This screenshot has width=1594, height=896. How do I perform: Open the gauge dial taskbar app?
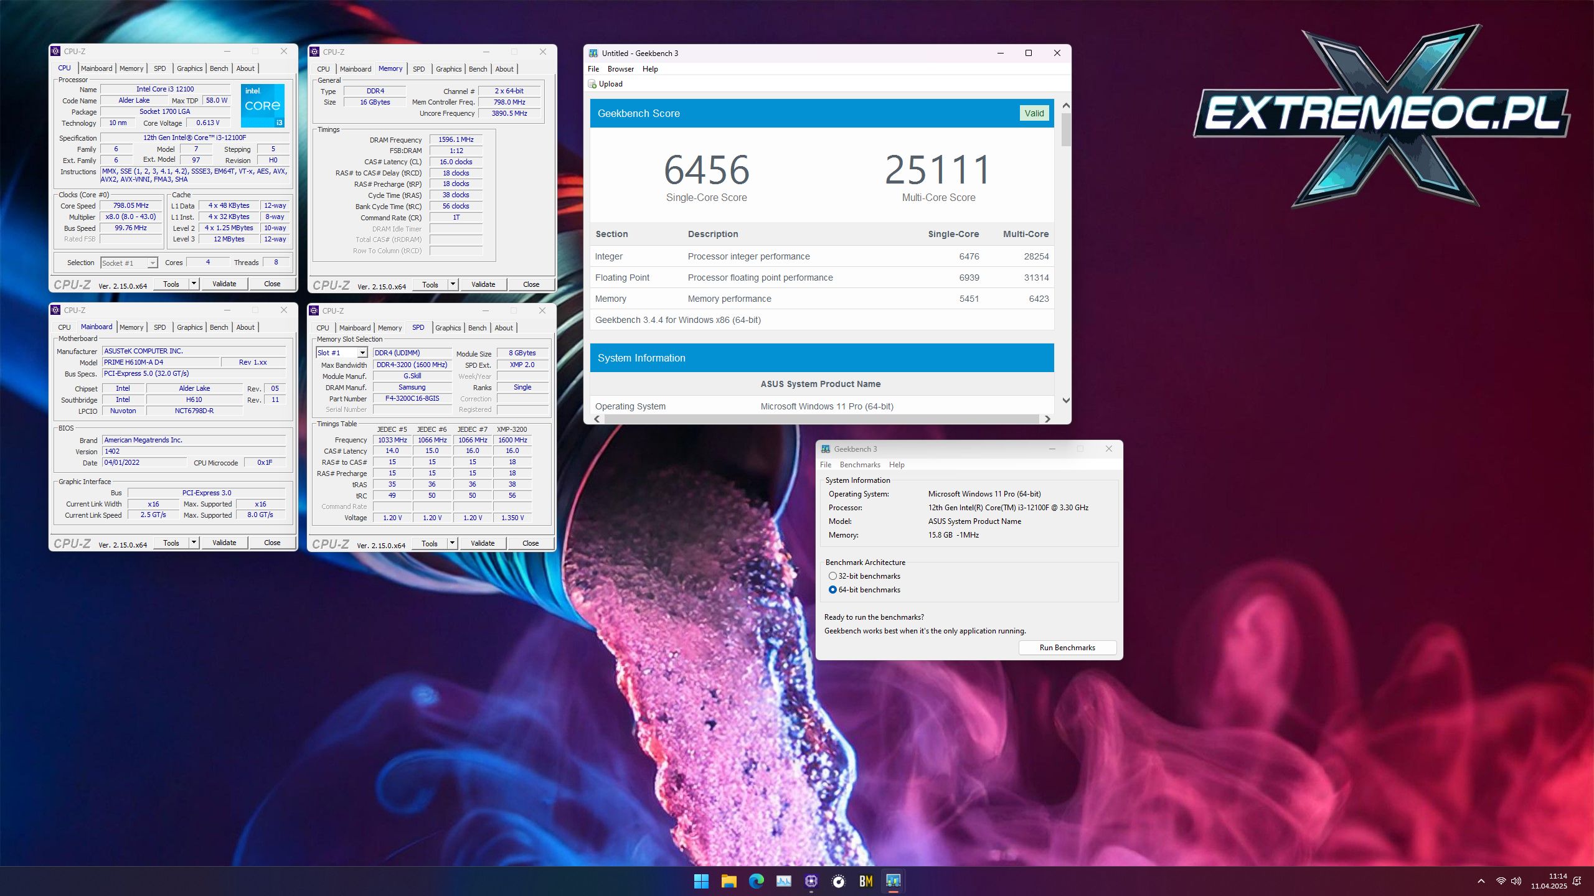pyautogui.click(x=838, y=881)
